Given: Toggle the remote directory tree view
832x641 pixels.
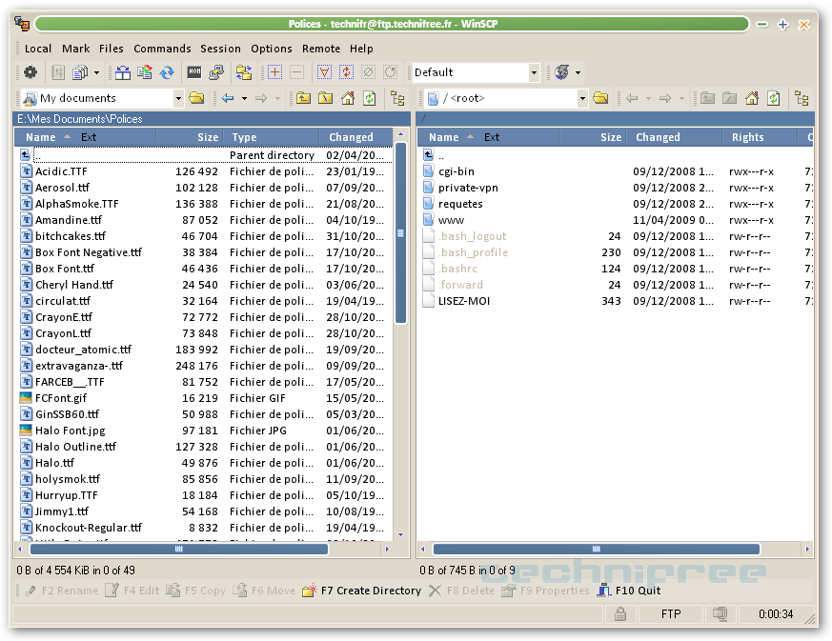Looking at the screenshot, I should pos(802,98).
